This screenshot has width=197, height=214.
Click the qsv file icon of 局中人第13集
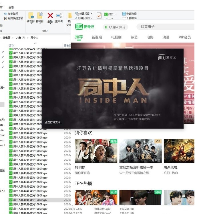click(x=11, y=53)
